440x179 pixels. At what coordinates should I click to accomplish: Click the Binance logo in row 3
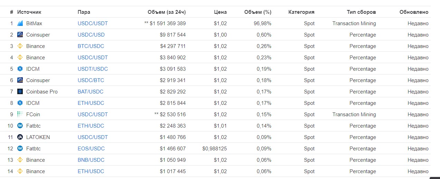[x=20, y=46]
